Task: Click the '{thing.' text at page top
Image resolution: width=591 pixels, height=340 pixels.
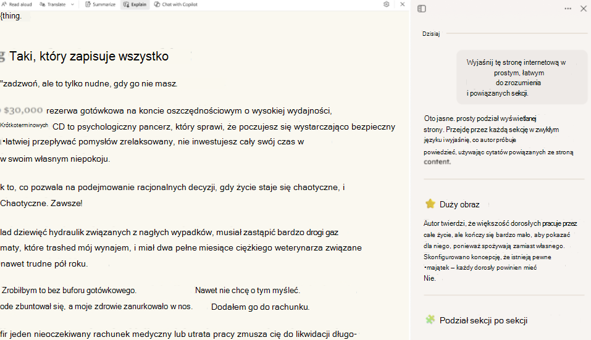Action: pyautogui.click(x=11, y=16)
